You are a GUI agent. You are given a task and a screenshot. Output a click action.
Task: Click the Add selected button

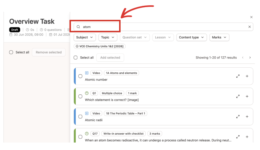[x=110, y=58]
